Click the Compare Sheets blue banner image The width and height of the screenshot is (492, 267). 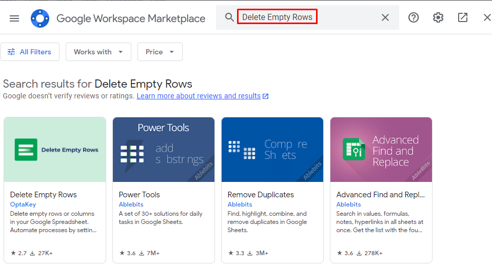click(272, 150)
